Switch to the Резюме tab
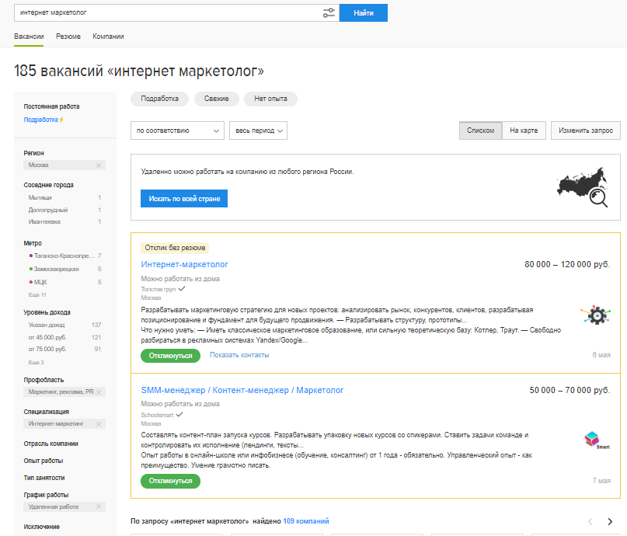This screenshot has width=627, height=536. click(68, 37)
